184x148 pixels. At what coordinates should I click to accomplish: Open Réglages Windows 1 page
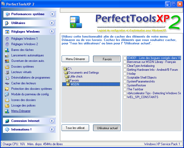coord(24,39)
